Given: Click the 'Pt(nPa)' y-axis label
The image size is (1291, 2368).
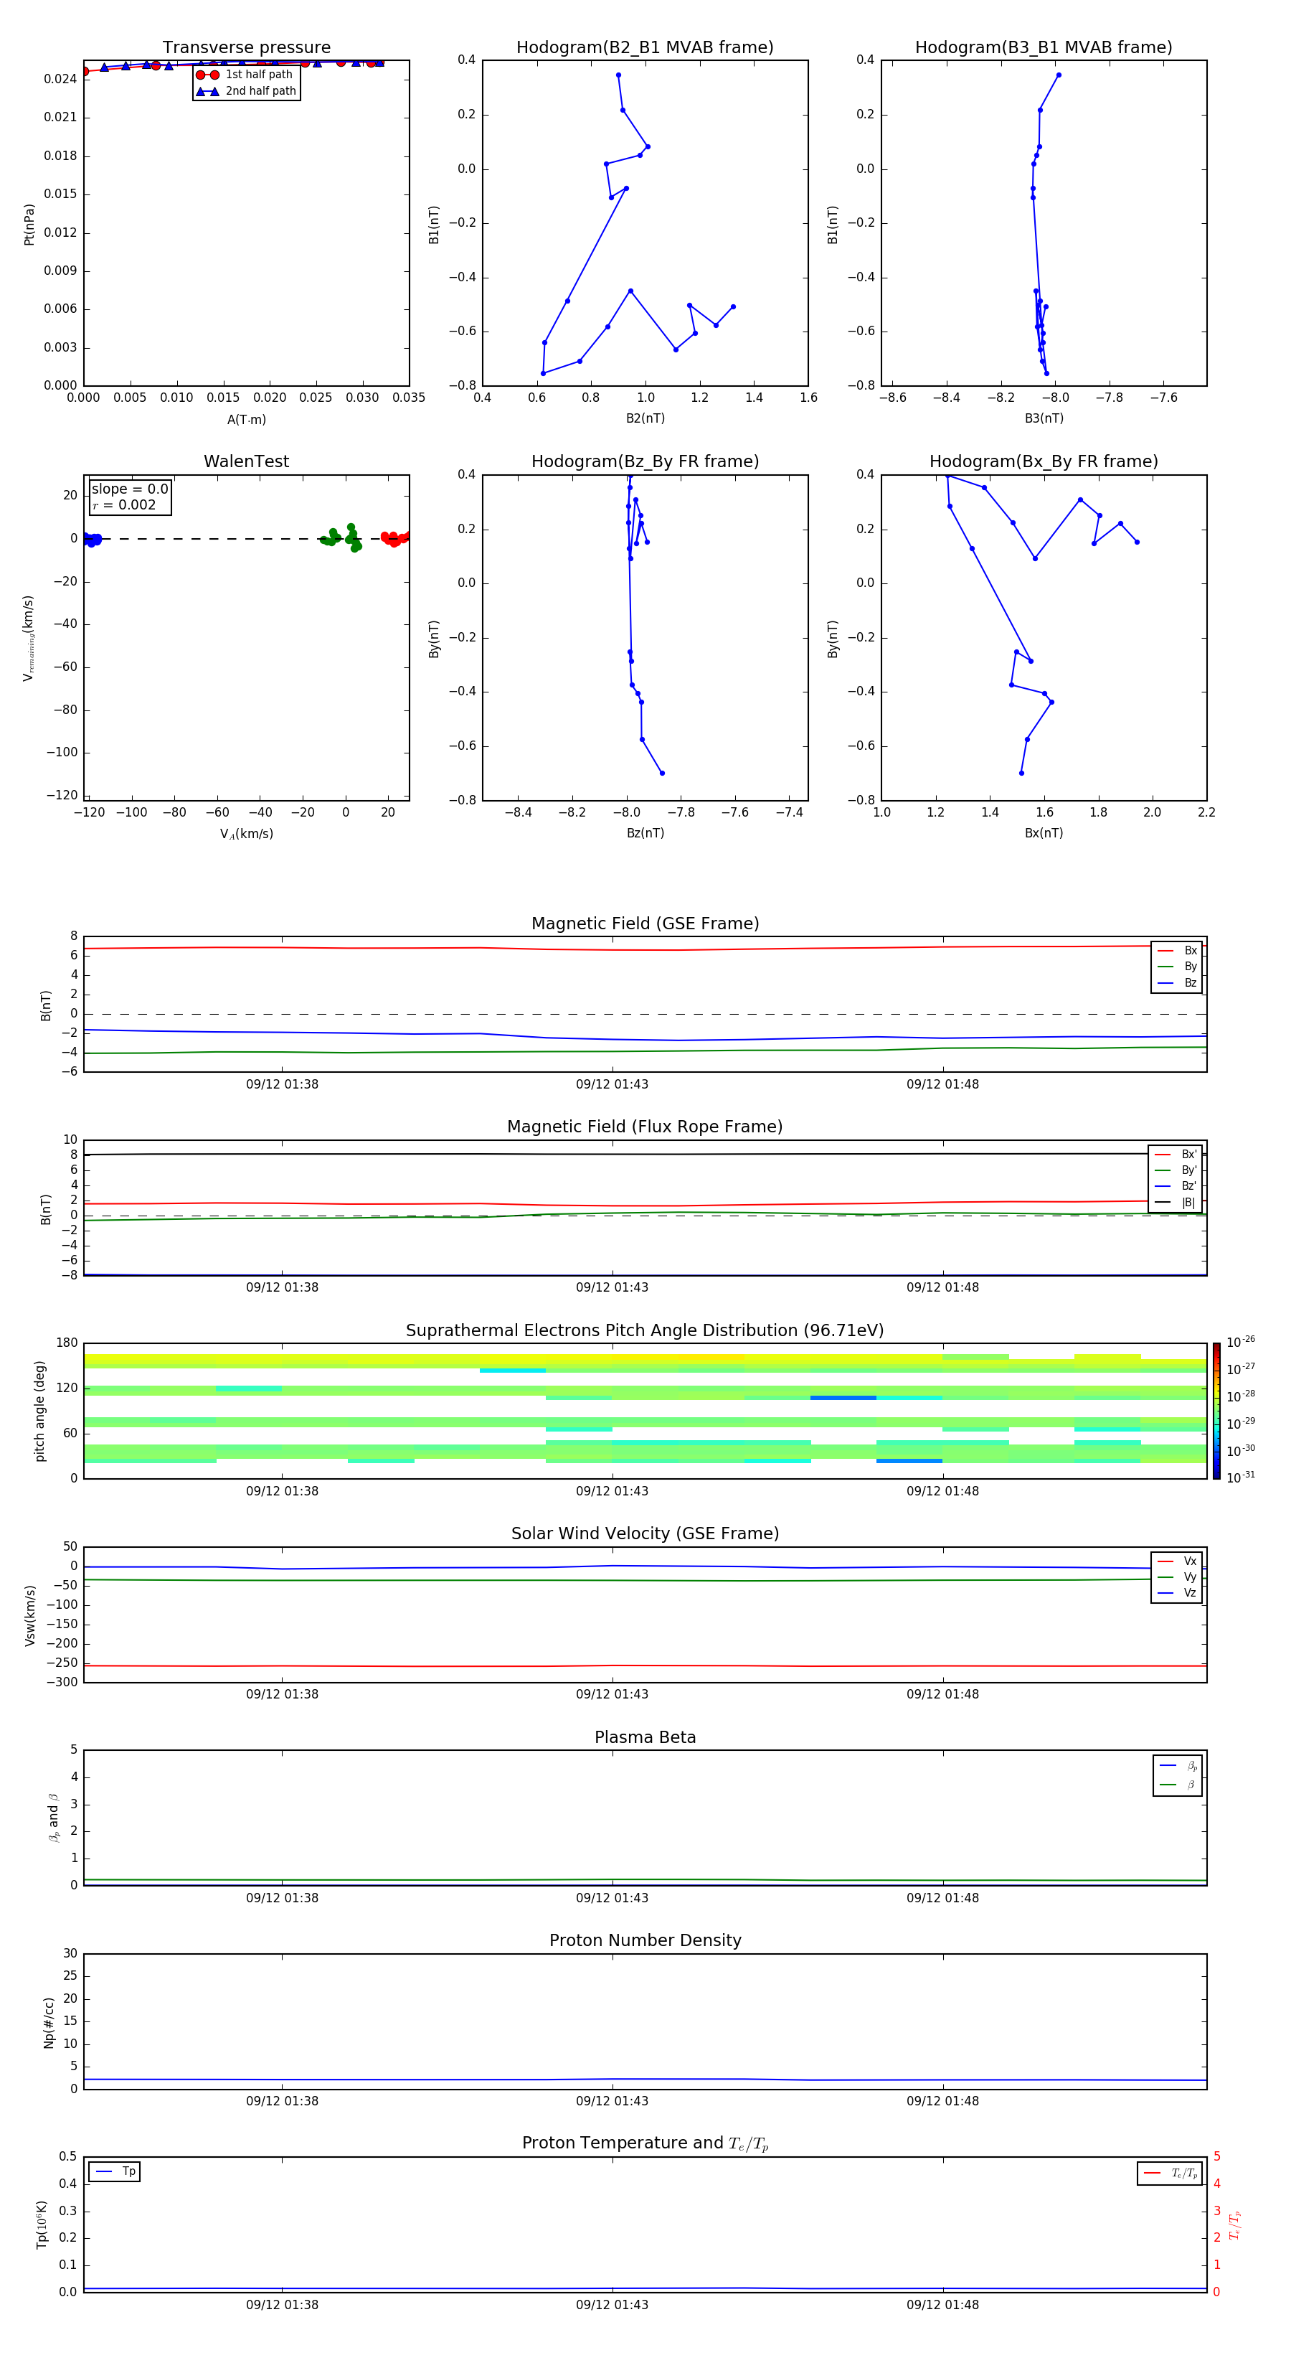Looking at the screenshot, I should (x=29, y=223).
